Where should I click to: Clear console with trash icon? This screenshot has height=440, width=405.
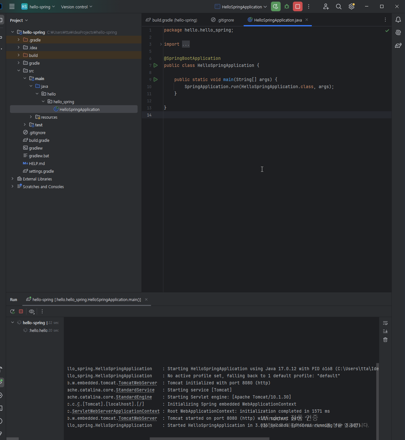pos(385,340)
